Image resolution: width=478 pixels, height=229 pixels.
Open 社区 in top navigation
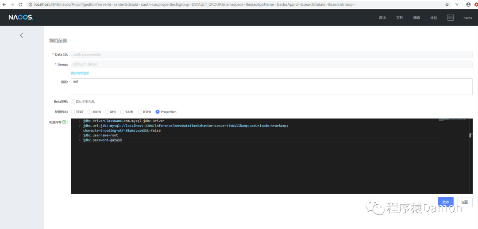[434, 18]
